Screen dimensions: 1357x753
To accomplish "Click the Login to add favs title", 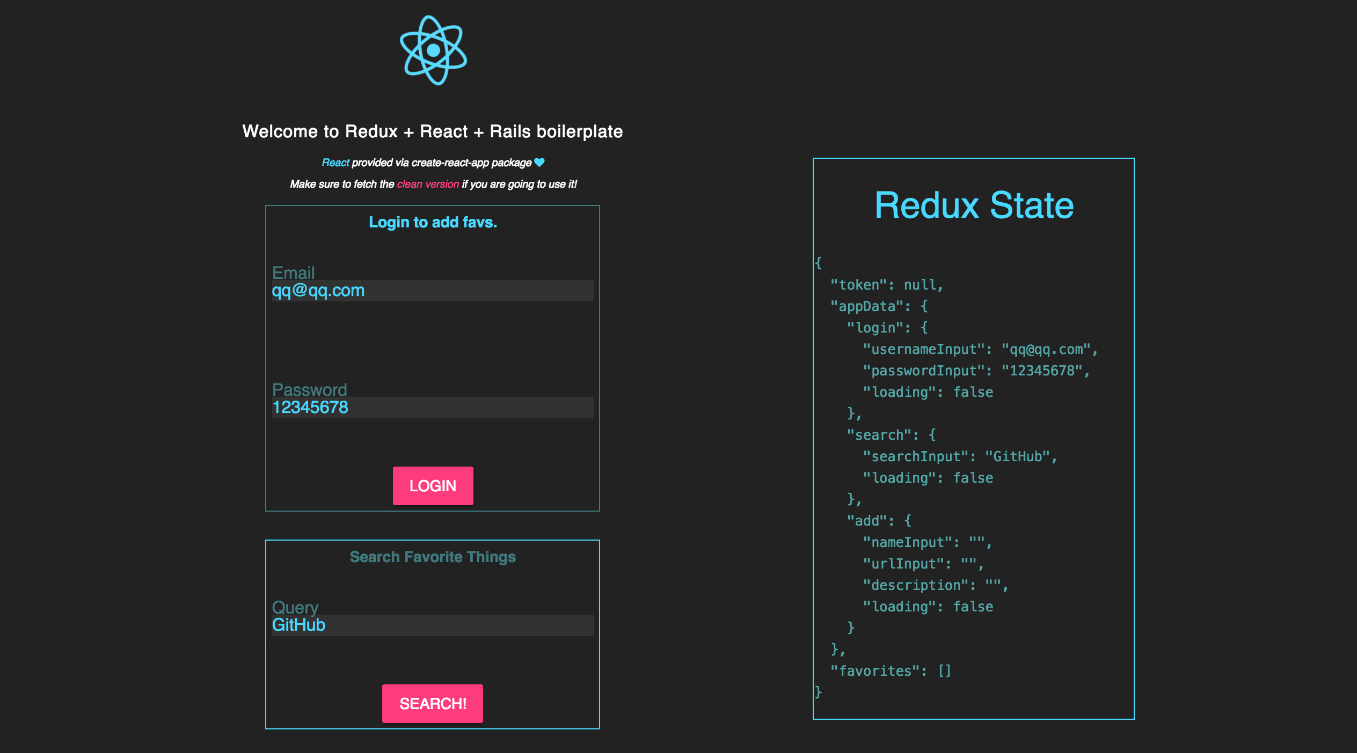I will click(x=433, y=222).
